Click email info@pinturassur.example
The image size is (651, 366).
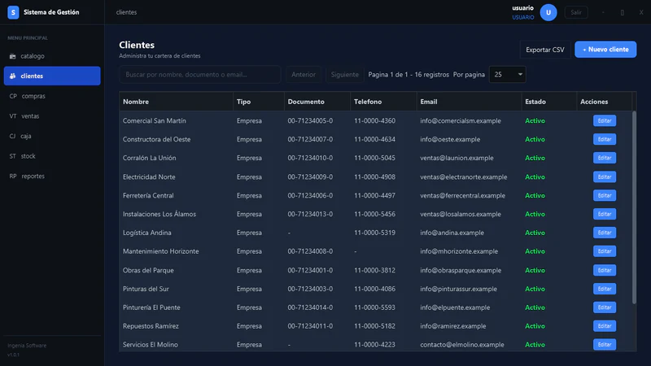click(x=458, y=289)
